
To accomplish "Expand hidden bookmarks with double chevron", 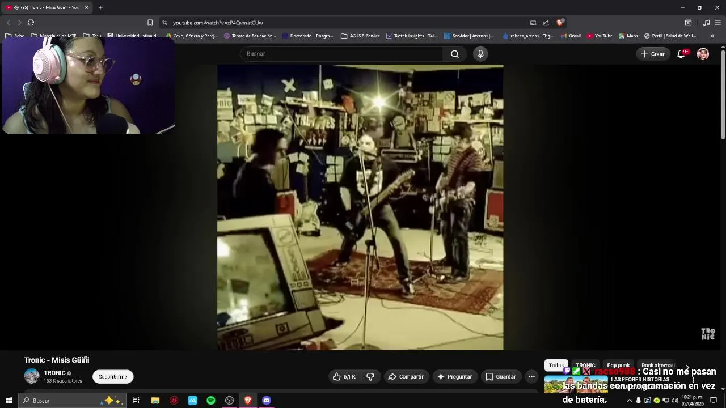I will point(712,36).
